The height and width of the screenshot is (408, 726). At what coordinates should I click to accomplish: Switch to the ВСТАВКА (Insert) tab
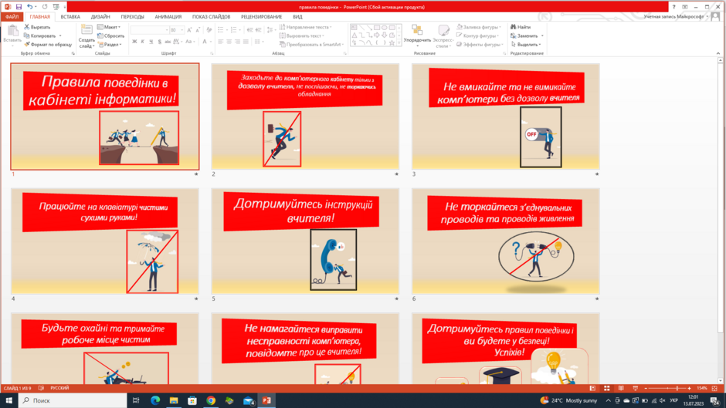pyautogui.click(x=70, y=17)
